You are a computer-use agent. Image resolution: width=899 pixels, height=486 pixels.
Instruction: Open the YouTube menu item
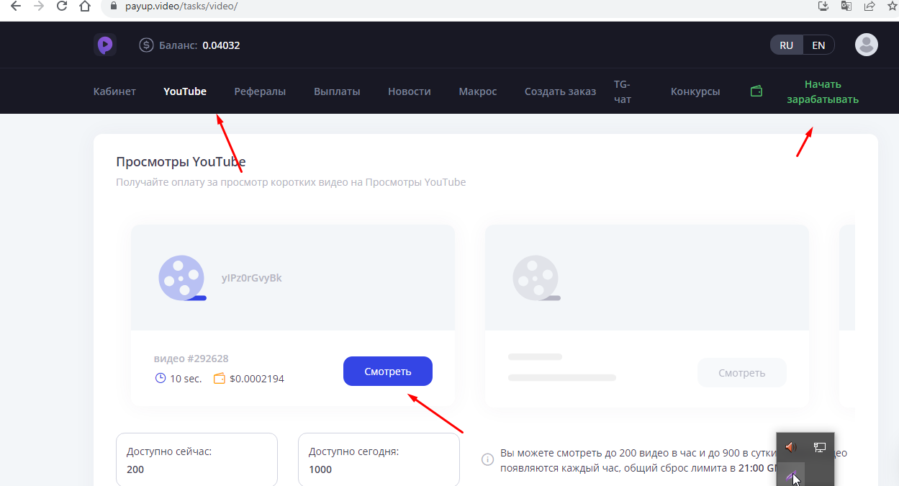[185, 91]
